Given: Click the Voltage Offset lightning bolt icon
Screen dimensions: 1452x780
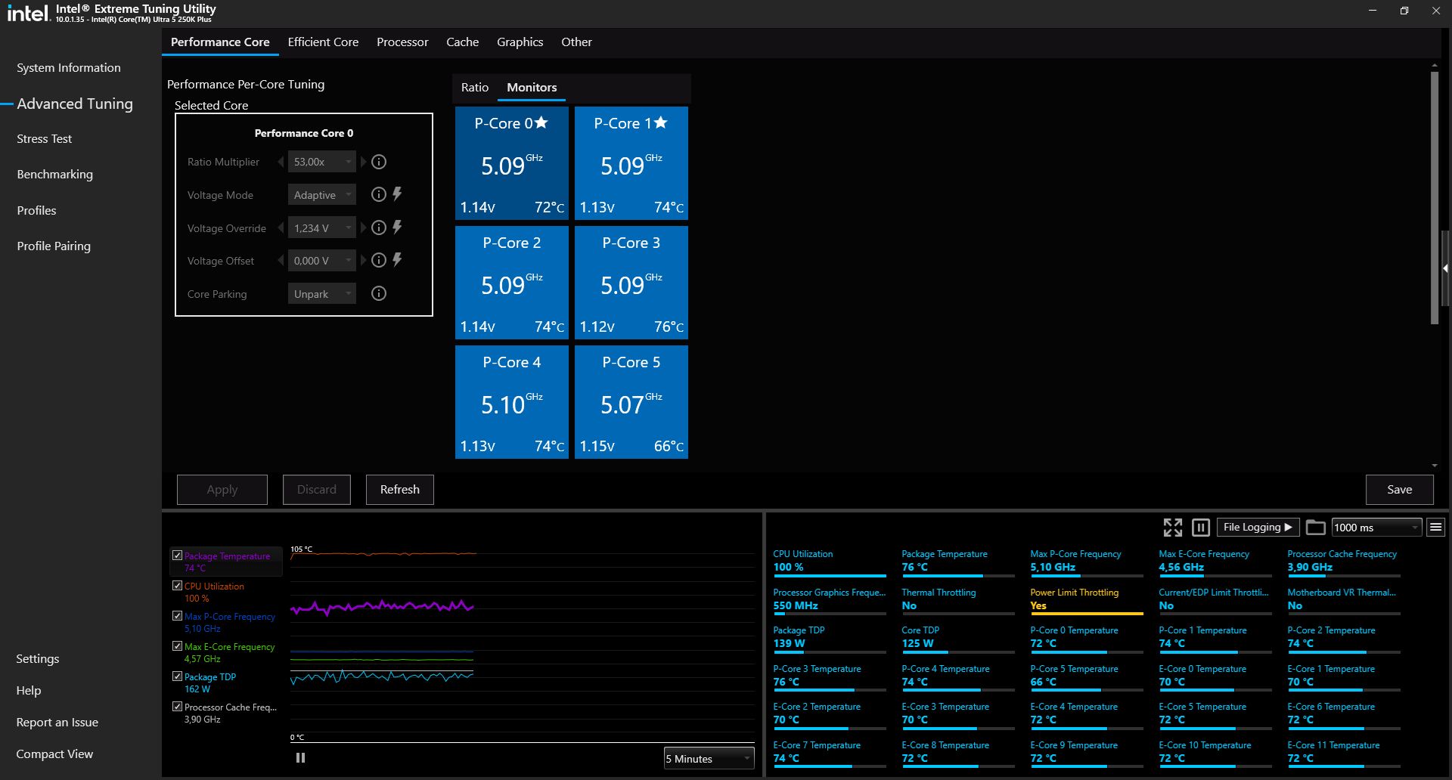Looking at the screenshot, I should click(x=397, y=259).
